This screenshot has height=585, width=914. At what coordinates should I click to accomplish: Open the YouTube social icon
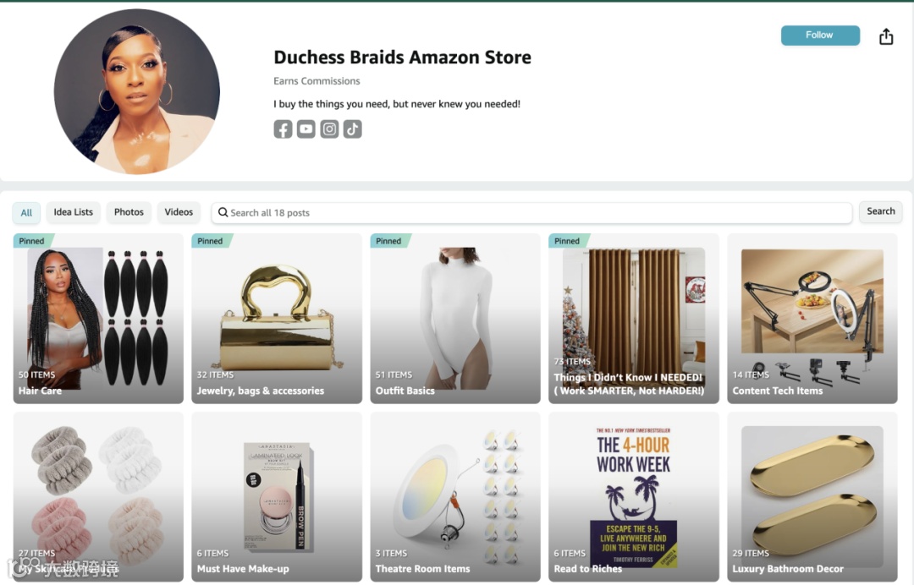click(x=306, y=128)
